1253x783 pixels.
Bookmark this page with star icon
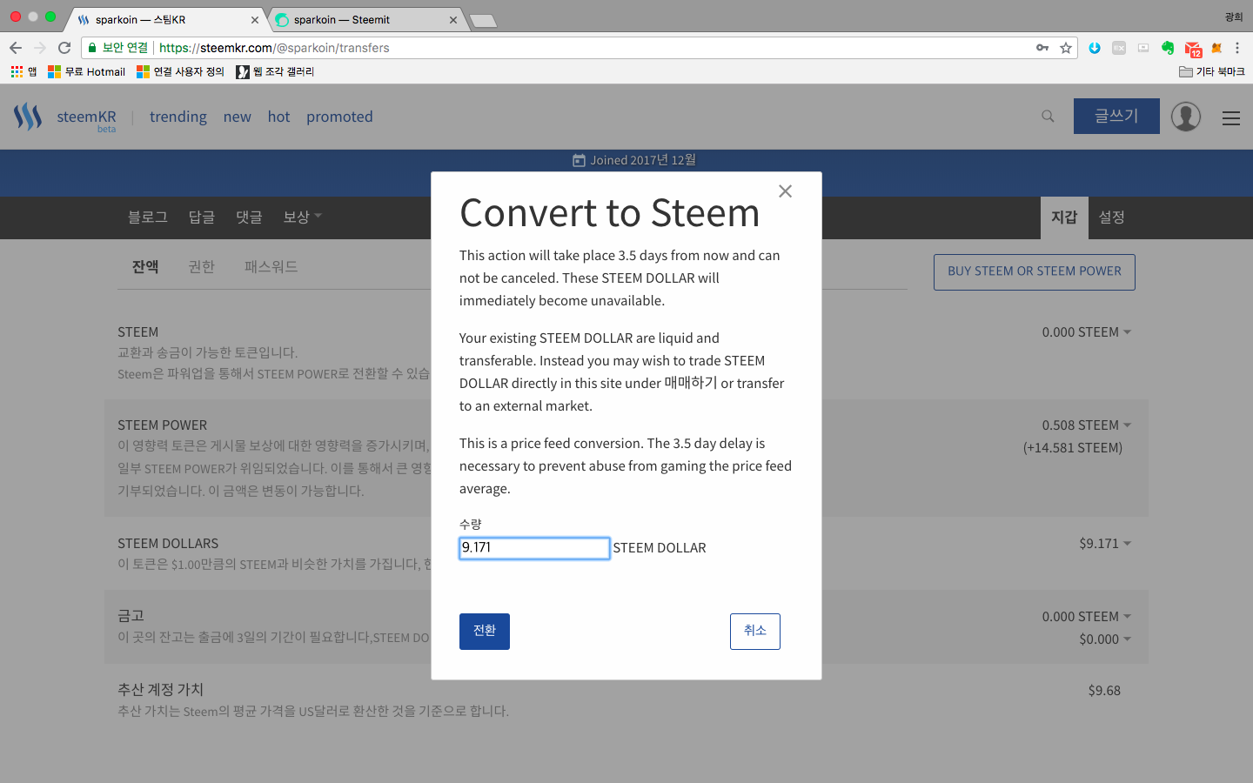pyautogui.click(x=1066, y=48)
